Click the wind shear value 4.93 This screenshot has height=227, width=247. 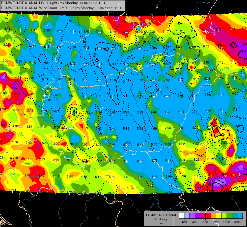tap(18, 77)
